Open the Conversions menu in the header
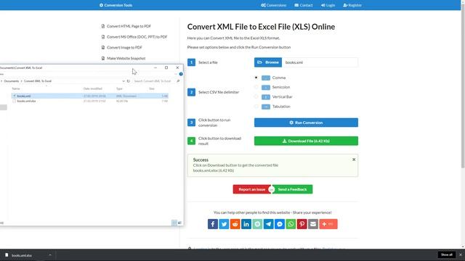 (x=273, y=5)
